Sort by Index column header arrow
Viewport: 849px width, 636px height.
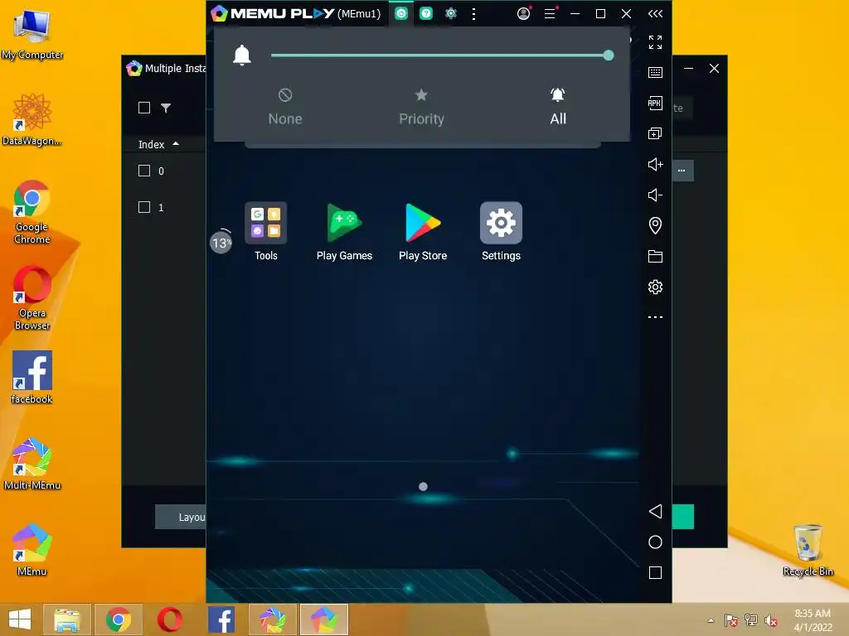pyautogui.click(x=176, y=144)
